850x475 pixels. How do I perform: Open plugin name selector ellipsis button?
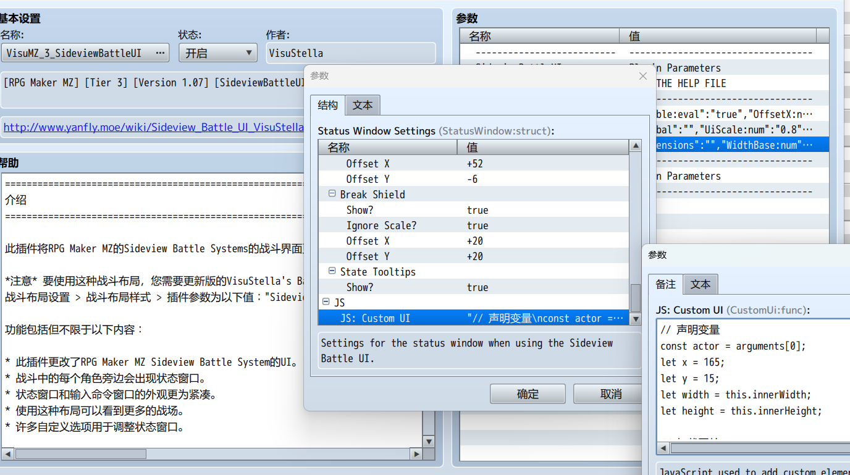click(160, 53)
